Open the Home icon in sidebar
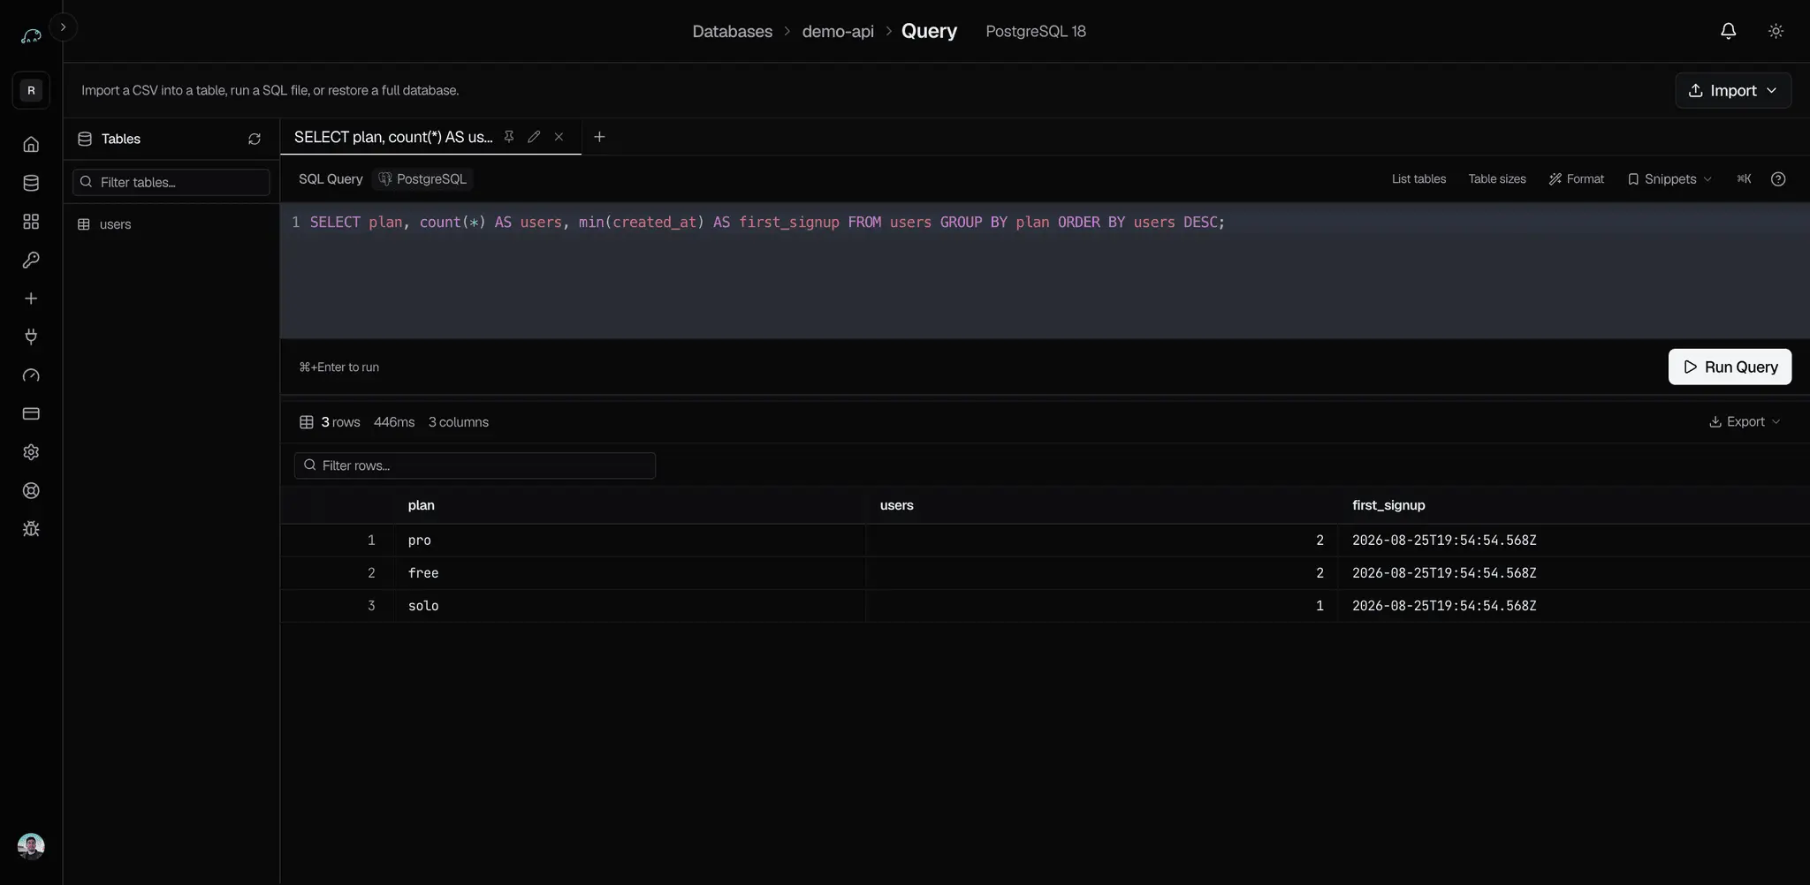This screenshot has width=1810, height=885. tap(31, 144)
